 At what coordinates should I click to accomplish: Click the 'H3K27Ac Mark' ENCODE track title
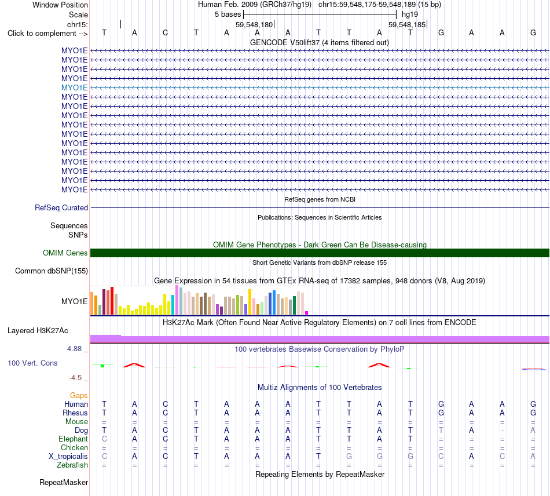point(320,322)
